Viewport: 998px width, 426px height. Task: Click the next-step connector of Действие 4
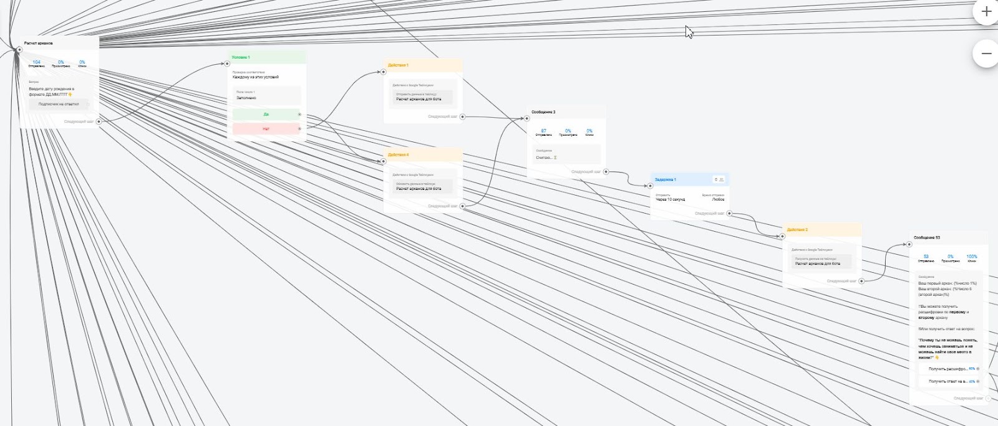tap(462, 206)
